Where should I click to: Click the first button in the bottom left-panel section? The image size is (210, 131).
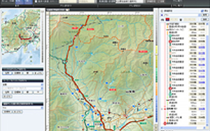[x=7, y=112]
